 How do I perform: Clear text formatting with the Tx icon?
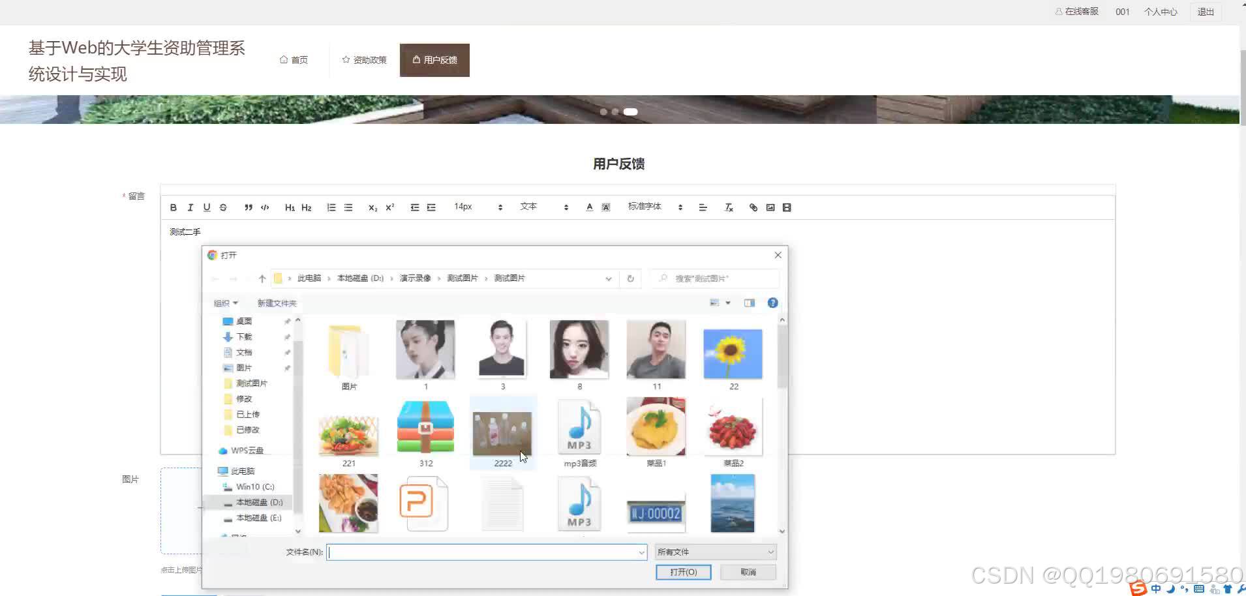[x=728, y=207]
